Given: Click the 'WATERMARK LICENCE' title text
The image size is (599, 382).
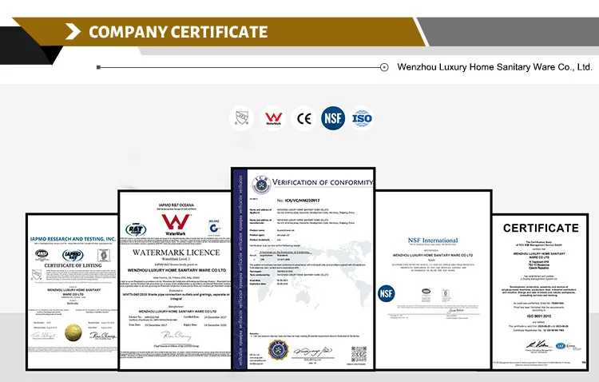Looking at the screenshot, I should coord(177,253).
